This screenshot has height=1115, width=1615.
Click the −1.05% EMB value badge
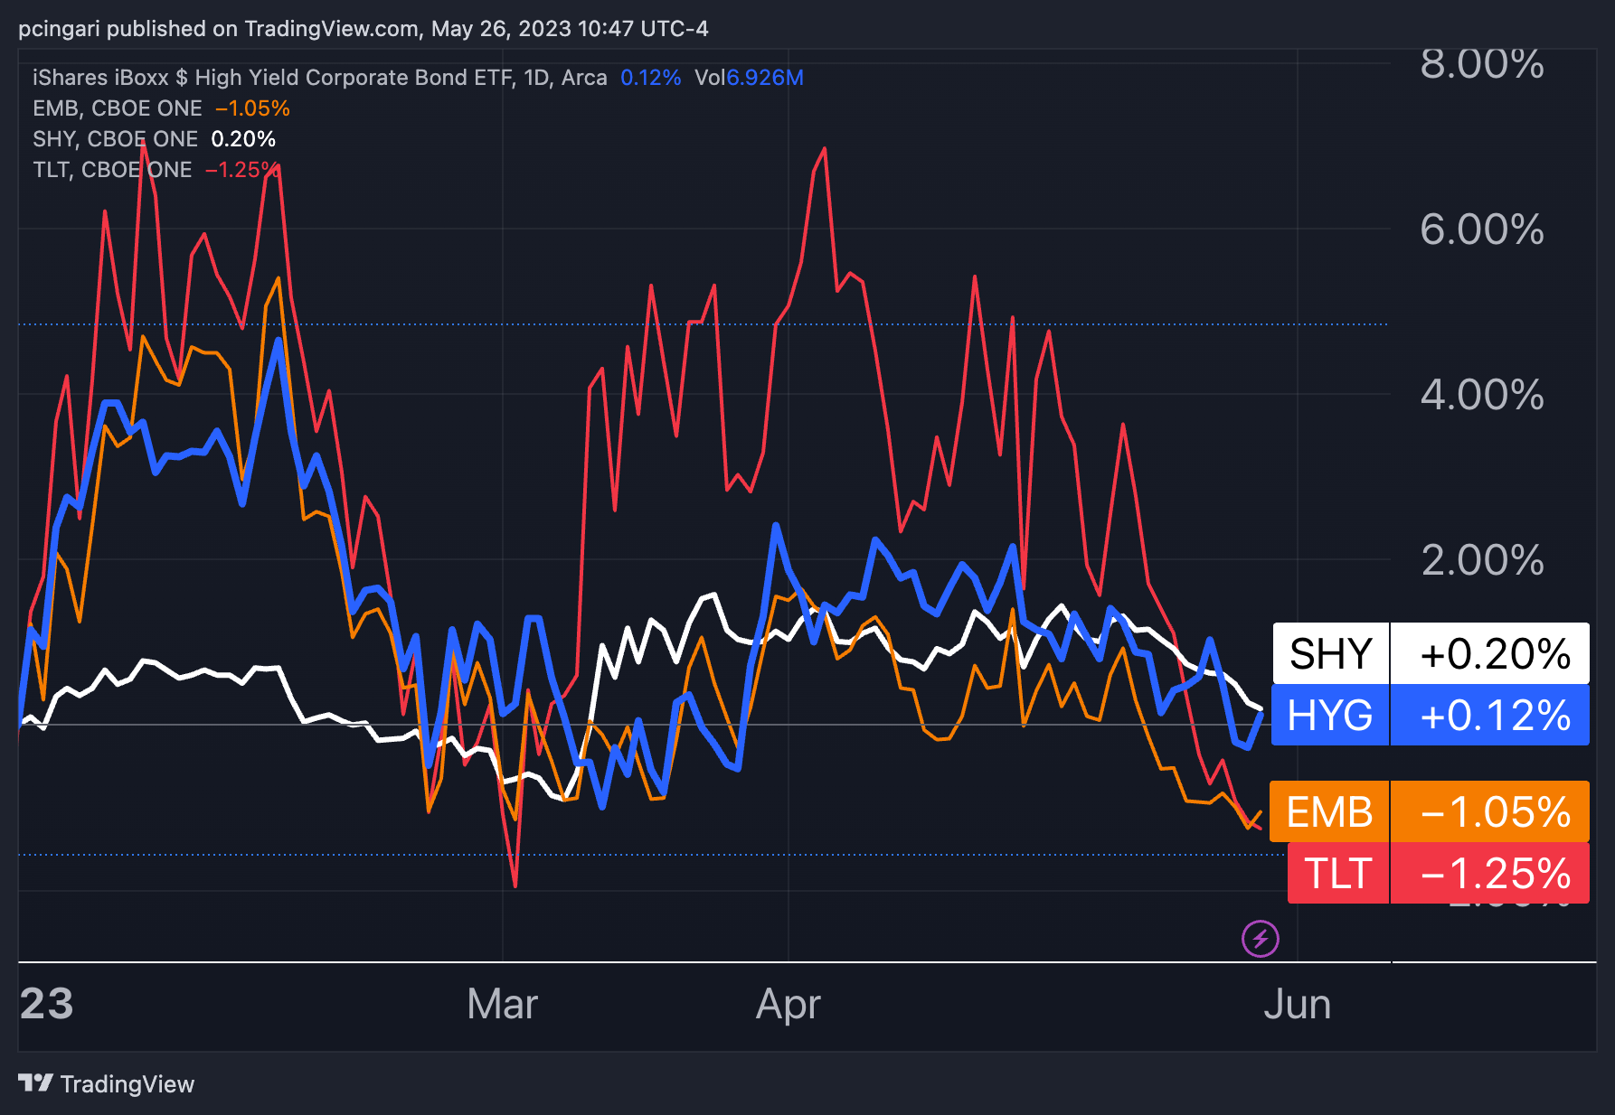point(1490,811)
